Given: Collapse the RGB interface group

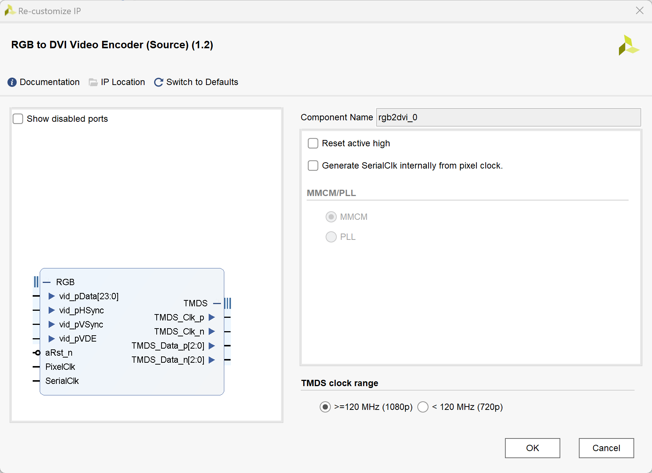Looking at the screenshot, I should tap(47, 282).
